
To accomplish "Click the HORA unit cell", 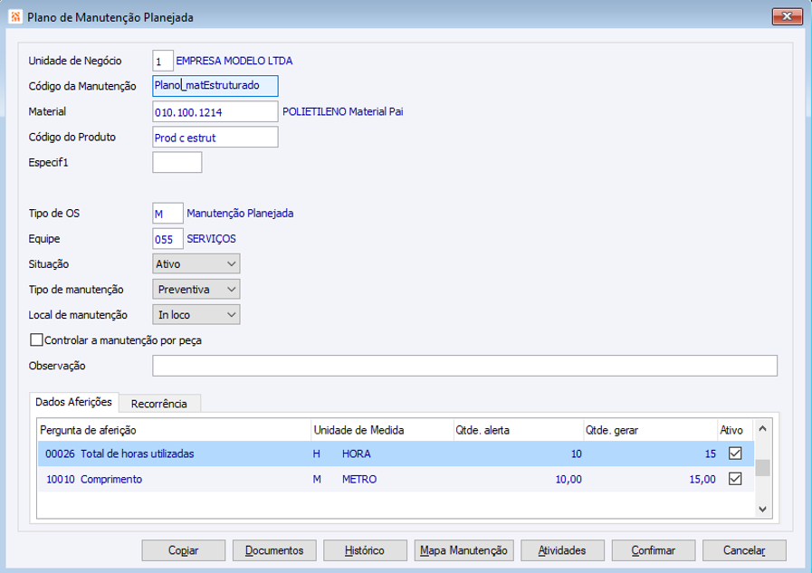I will [x=357, y=454].
